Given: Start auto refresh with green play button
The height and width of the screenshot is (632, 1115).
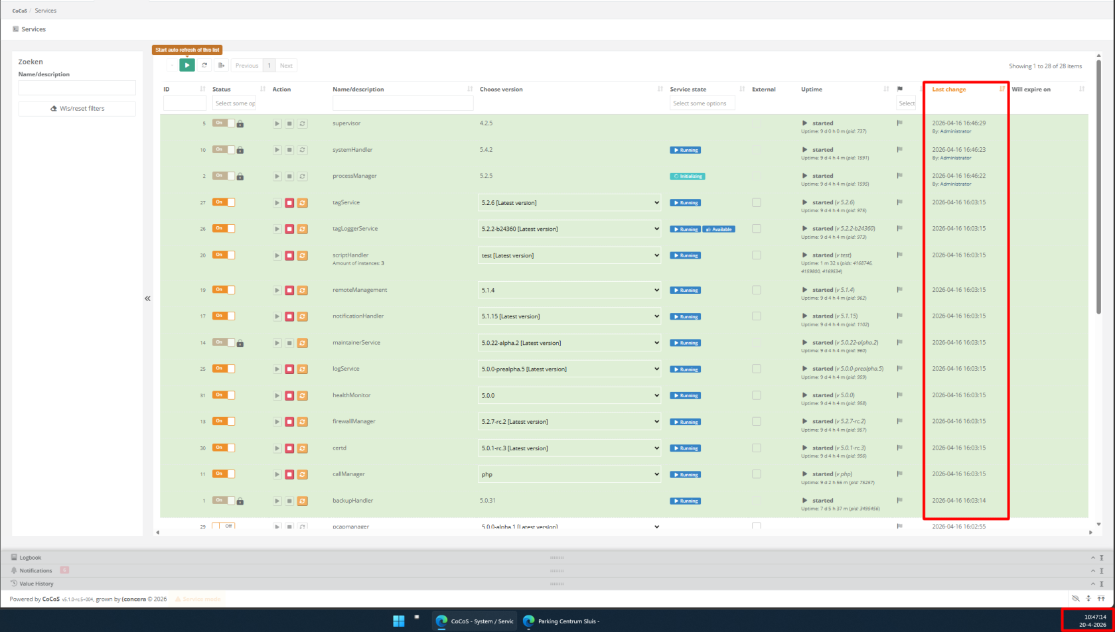Looking at the screenshot, I should click(187, 65).
